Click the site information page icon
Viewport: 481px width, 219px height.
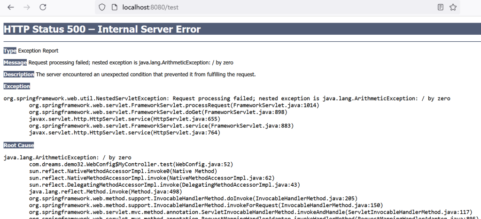click(114, 7)
